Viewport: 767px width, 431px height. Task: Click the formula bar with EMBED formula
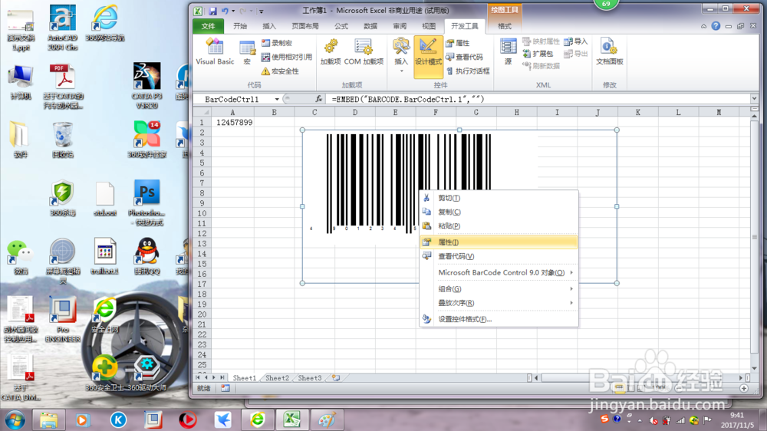point(538,99)
